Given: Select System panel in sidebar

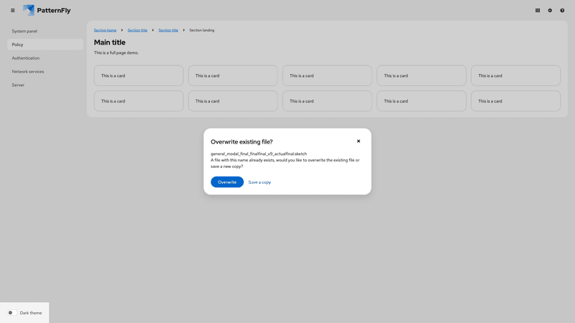Looking at the screenshot, I should [24, 32].
